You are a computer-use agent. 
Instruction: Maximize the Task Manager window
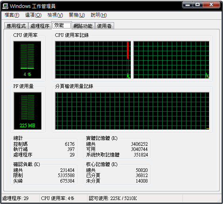(198, 5)
